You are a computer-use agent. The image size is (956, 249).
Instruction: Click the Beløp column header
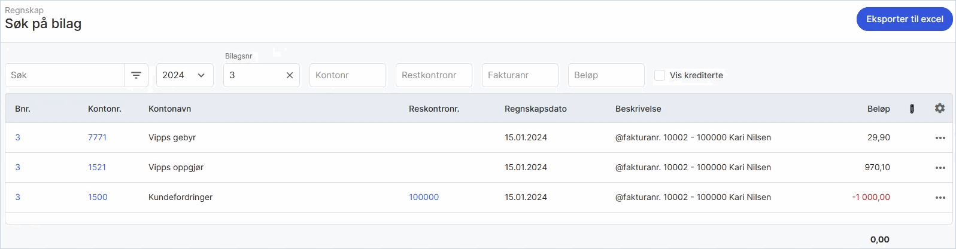(x=879, y=109)
